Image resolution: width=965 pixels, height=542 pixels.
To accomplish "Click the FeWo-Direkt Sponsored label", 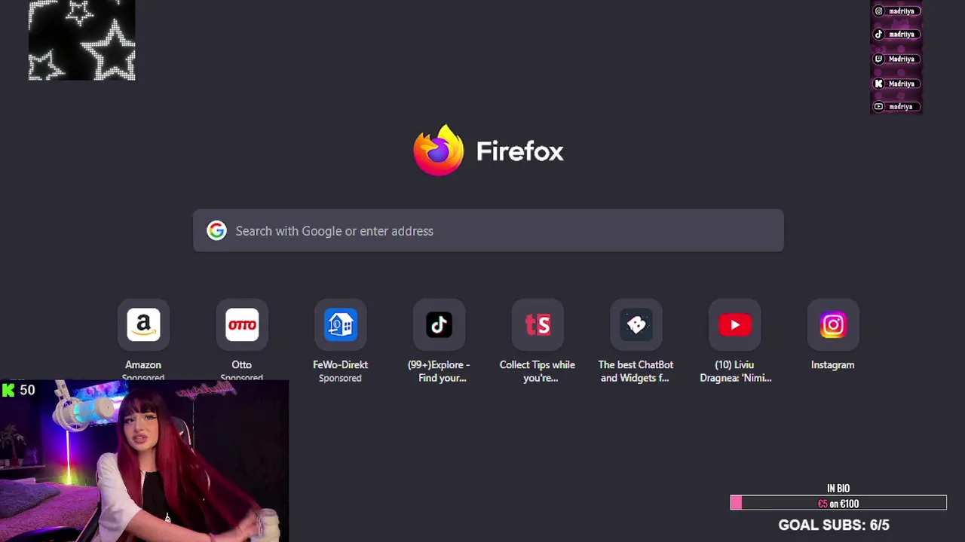I will point(340,378).
